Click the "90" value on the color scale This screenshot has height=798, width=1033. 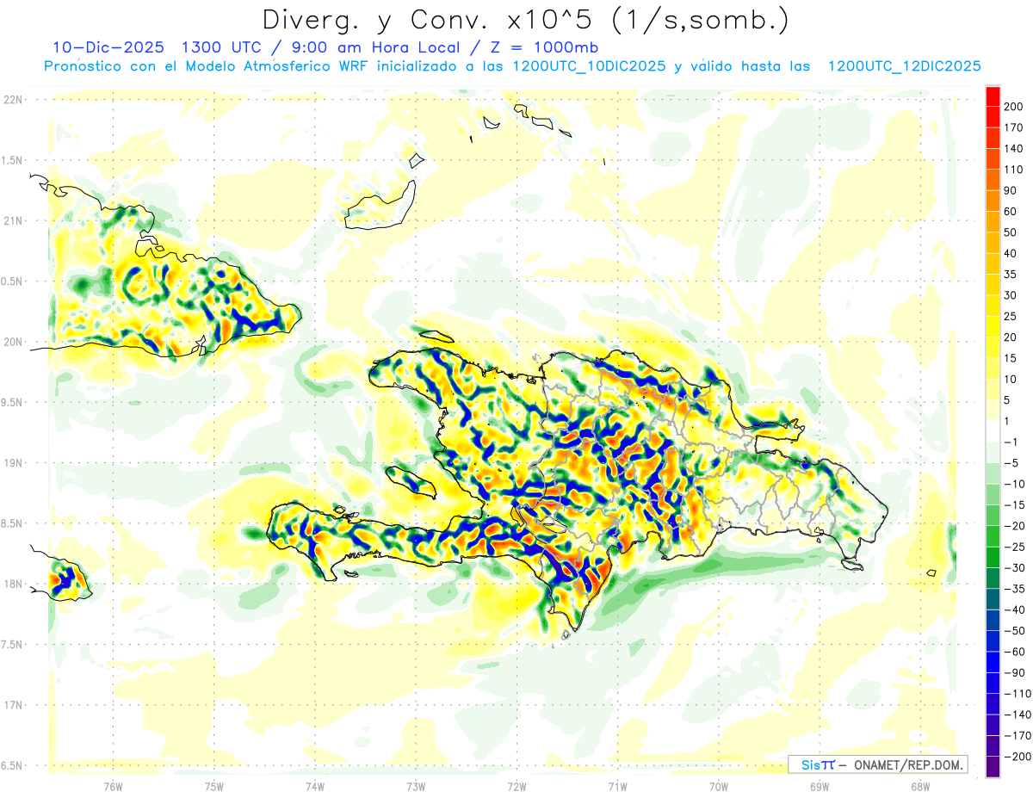[1011, 190]
